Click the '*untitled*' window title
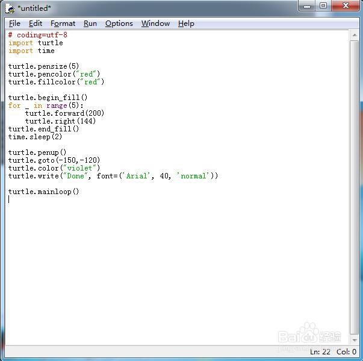 [34, 8]
